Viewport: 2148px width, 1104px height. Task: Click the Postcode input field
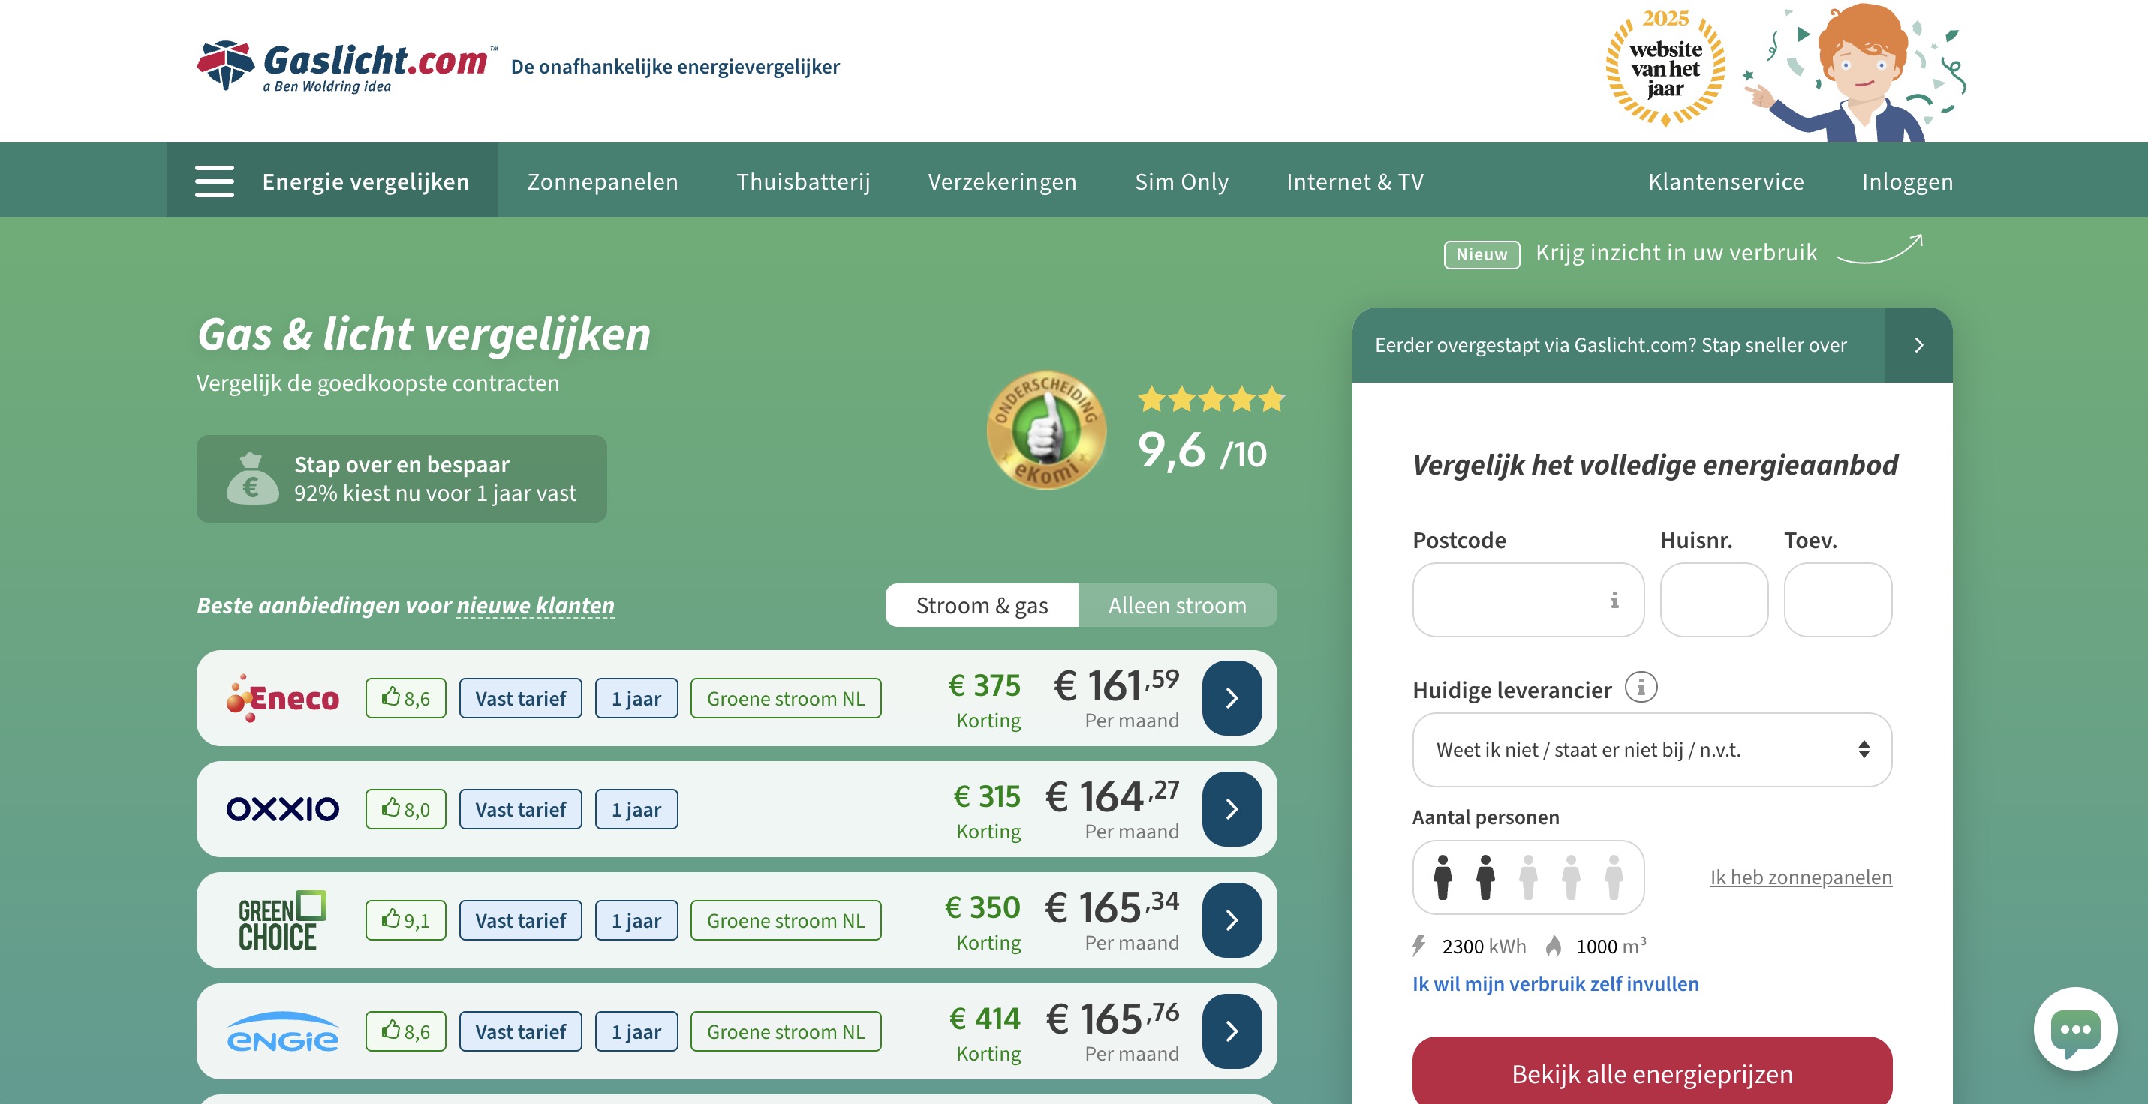tap(1527, 600)
